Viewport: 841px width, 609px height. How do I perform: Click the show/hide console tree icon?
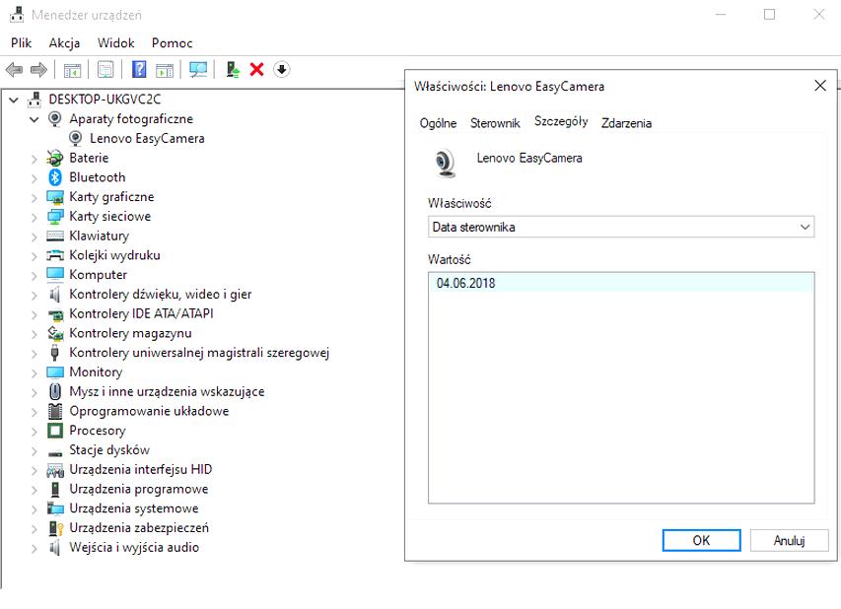tap(72, 70)
